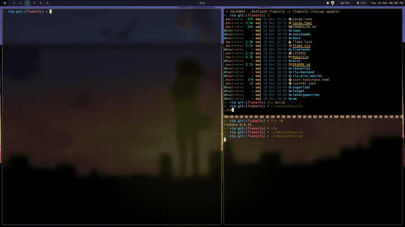Click the target folder icon

pyautogui.click(x=290, y=91)
